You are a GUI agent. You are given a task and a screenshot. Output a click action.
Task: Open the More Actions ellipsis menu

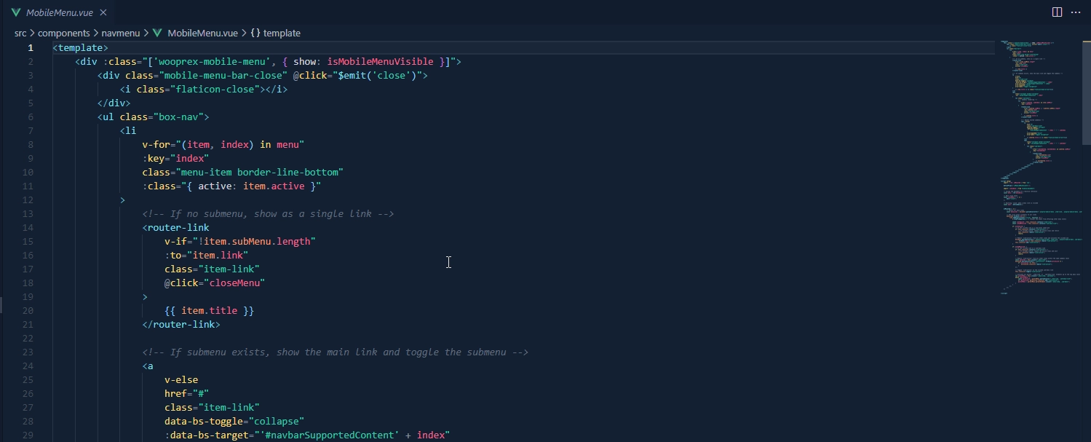click(x=1076, y=12)
